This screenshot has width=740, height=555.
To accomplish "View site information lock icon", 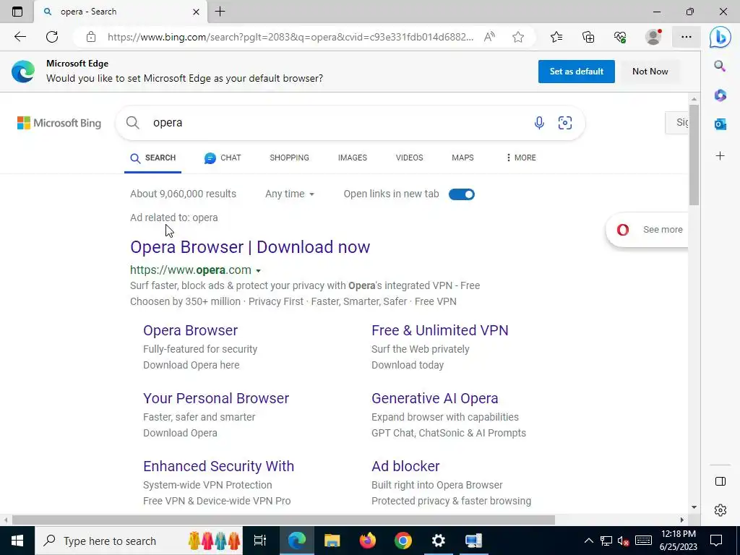I will coord(91,37).
